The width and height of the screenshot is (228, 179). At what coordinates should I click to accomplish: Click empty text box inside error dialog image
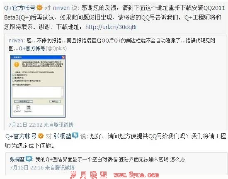click(x=38, y=92)
